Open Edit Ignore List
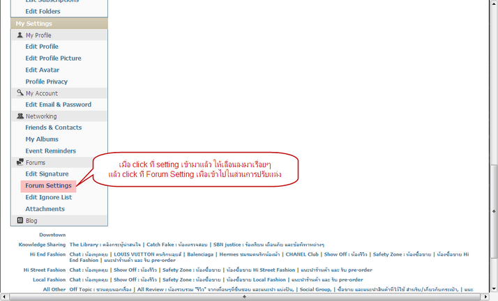 click(48, 197)
